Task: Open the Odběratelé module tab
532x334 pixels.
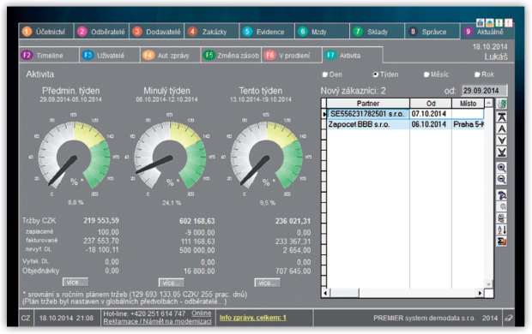Action: click(101, 32)
